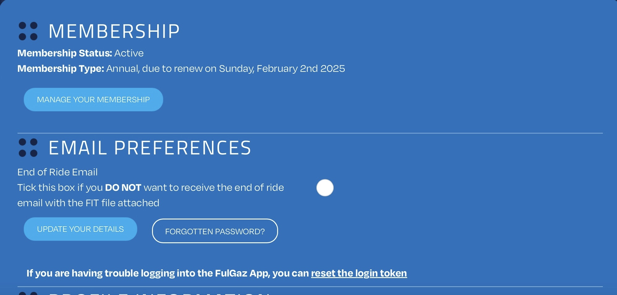Image resolution: width=617 pixels, height=295 pixels.
Task: Click the partially visible dots icon at bottom
Action: pyautogui.click(x=28, y=293)
